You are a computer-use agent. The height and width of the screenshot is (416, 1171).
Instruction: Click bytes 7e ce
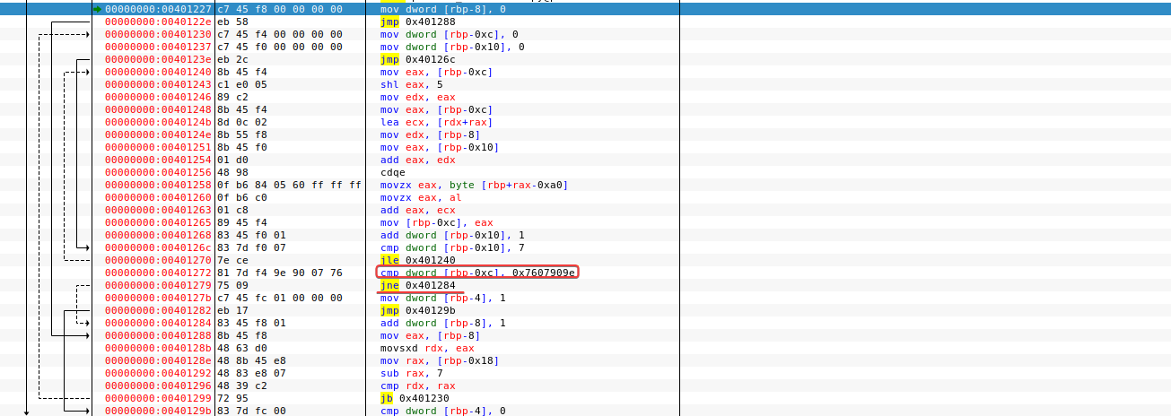[x=232, y=260]
